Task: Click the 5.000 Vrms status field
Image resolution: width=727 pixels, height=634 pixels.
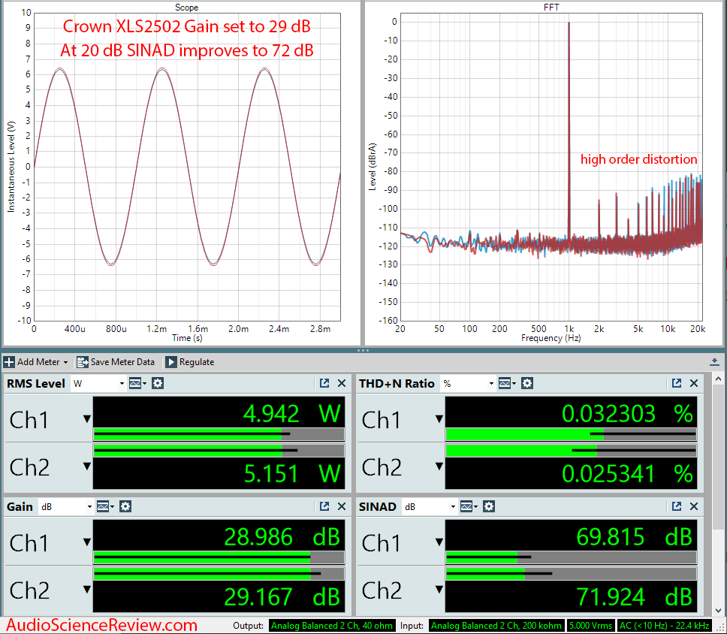Action: pos(590,626)
